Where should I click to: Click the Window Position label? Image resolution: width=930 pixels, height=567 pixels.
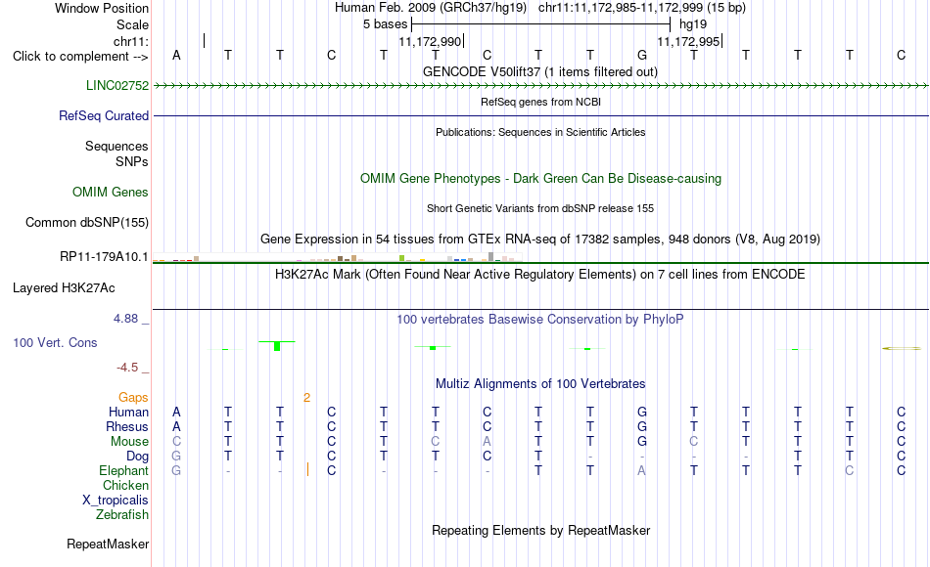pyautogui.click(x=102, y=8)
